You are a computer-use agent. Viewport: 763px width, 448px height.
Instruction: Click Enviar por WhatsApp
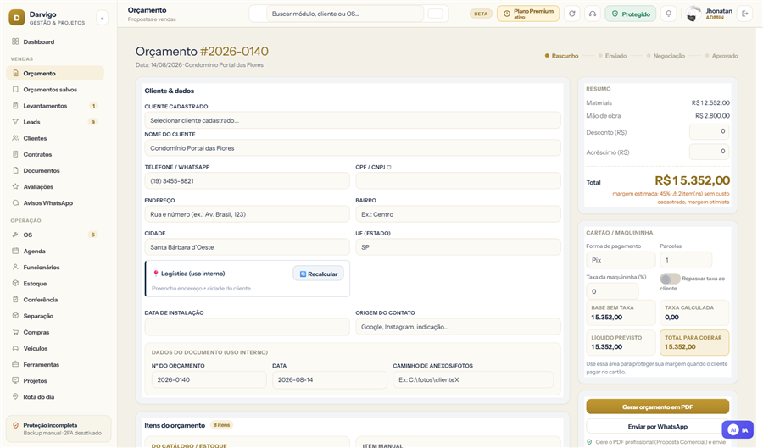coord(657,426)
